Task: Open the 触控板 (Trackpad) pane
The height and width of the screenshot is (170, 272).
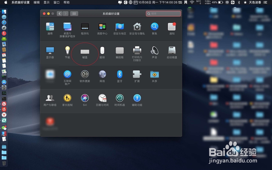Action: [x=120, y=52]
